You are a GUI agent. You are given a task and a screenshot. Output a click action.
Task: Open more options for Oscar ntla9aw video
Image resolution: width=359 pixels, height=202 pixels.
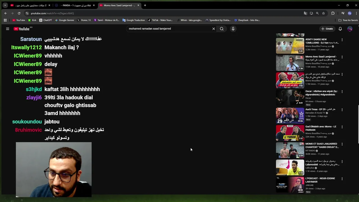click(x=342, y=91)
